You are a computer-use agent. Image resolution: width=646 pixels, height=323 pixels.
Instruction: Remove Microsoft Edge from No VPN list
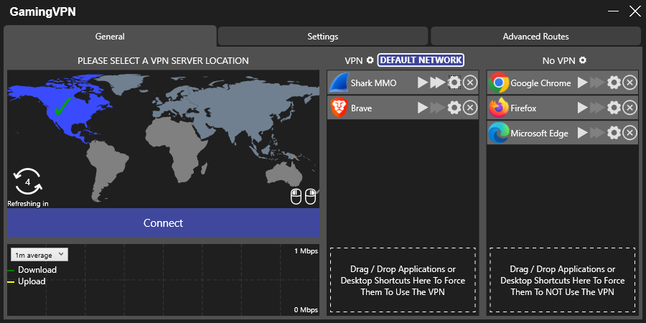point(629,133)
